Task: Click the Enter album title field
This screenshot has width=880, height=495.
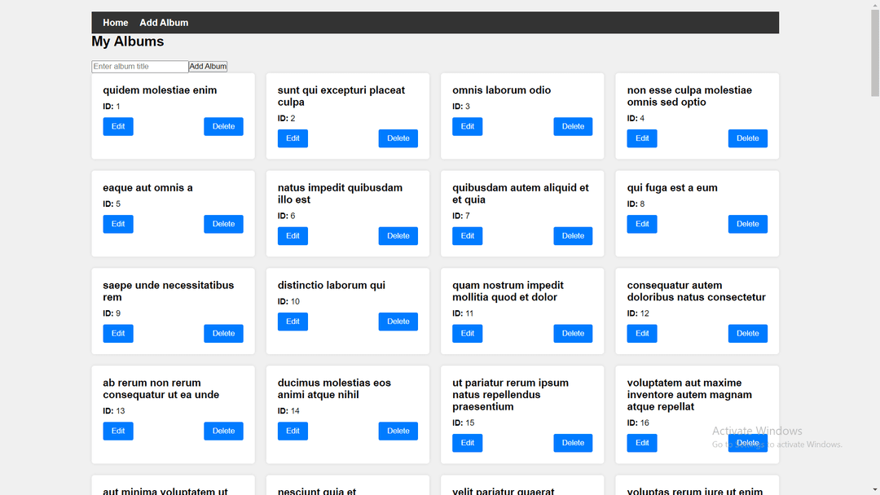Action: (x=140, y=67)
